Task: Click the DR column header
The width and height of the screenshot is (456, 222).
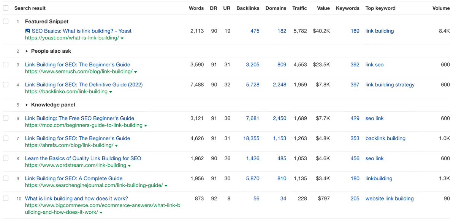Action: (214, 8)
